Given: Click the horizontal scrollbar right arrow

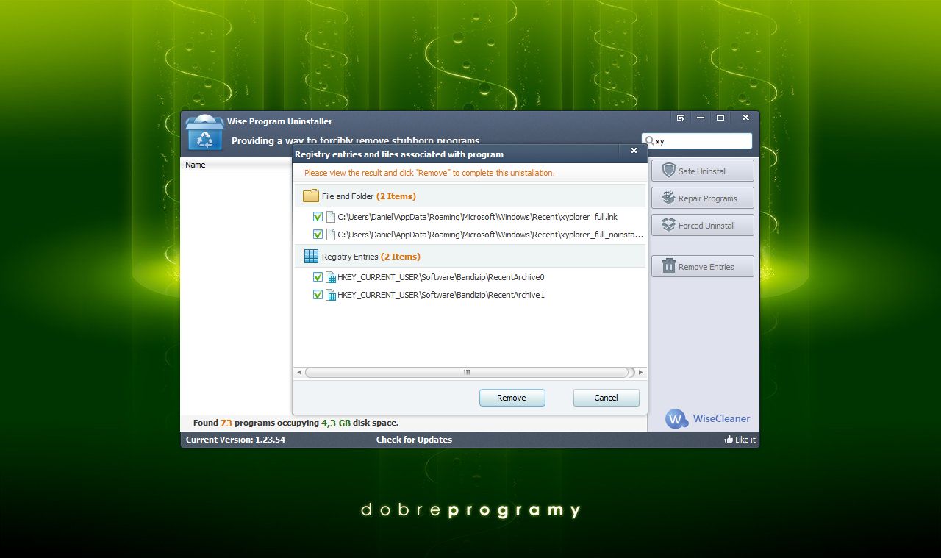Looking at the screenshot, I should tap(641, 373).
